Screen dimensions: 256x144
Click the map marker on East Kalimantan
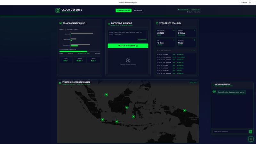point(127,108)
